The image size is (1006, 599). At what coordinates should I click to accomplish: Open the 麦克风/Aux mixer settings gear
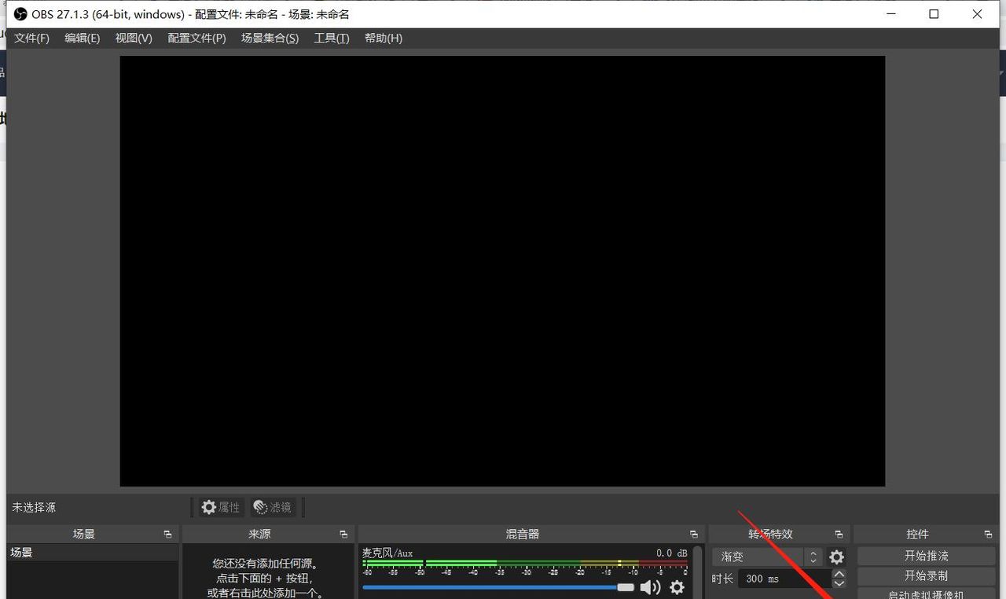click(x=677, y=587)
